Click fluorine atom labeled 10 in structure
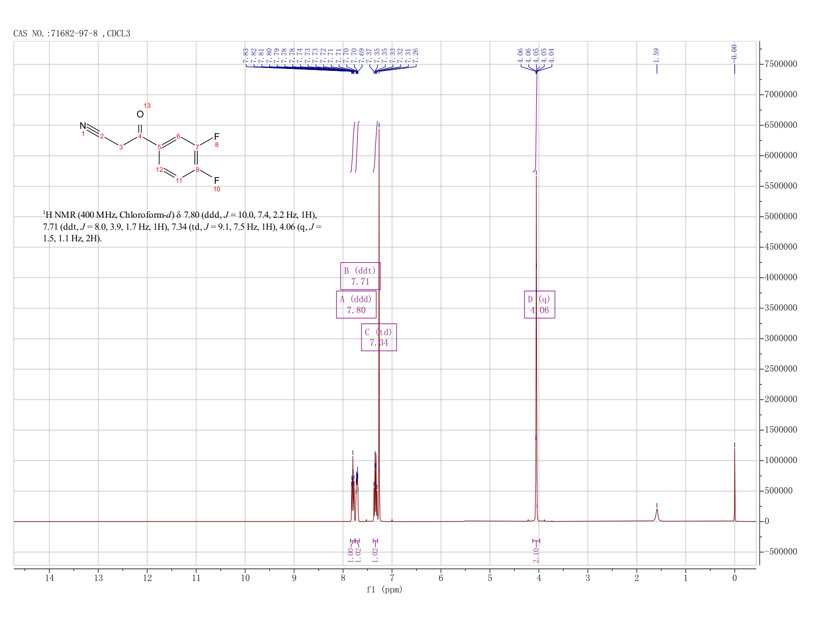824x637 pixels. [x=217, y=180]
